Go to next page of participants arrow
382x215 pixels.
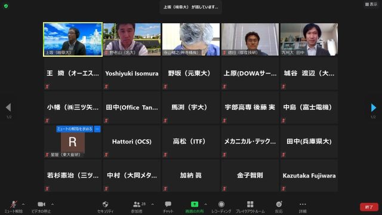click(x=373, y=107)
